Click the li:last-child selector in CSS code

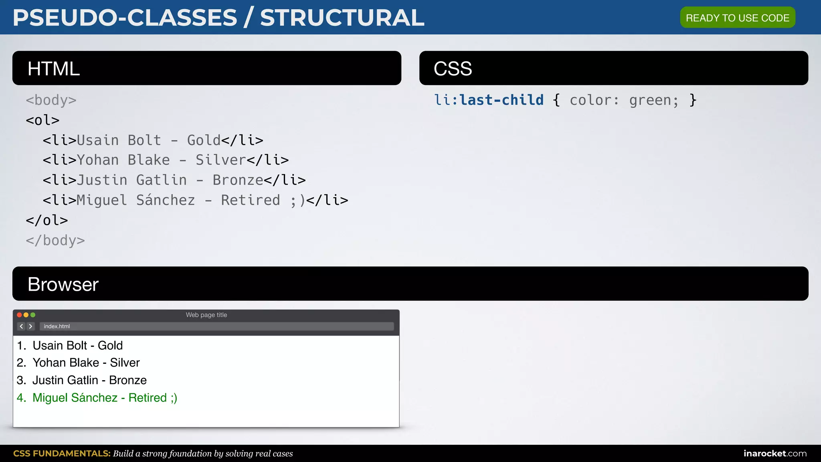coord(489,100)
